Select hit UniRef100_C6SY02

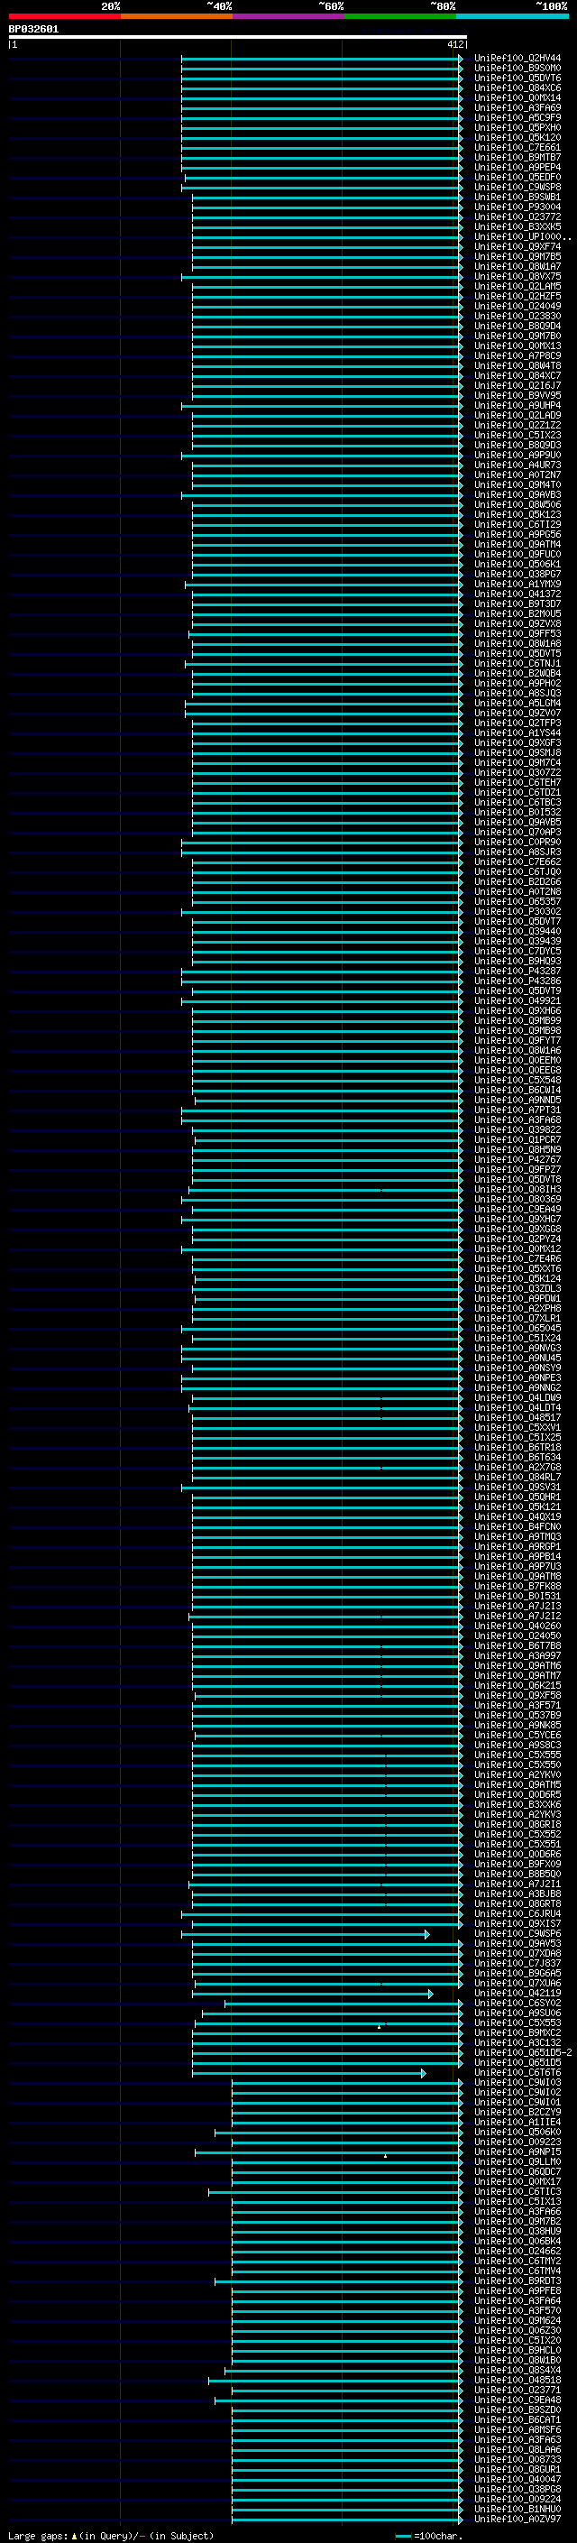tap(517, 2003)
